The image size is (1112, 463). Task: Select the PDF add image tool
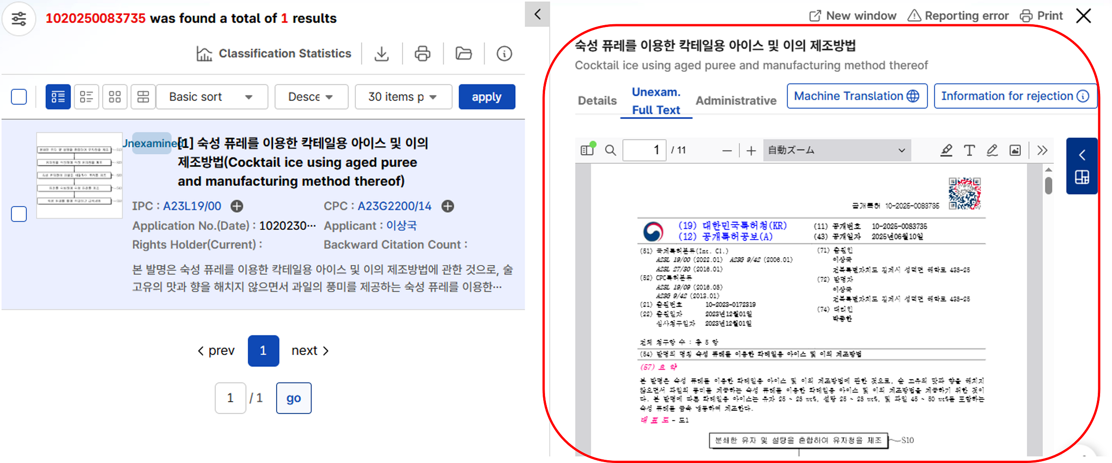click(x=1015, y=150)
